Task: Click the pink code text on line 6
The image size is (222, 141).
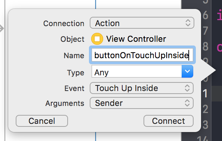Action: pyautogui.click(x=219, y=15)
